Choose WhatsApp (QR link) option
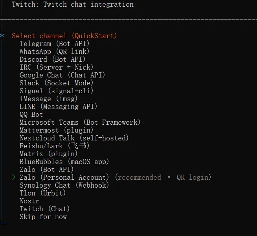257x236 pixels. pos(54,52)
